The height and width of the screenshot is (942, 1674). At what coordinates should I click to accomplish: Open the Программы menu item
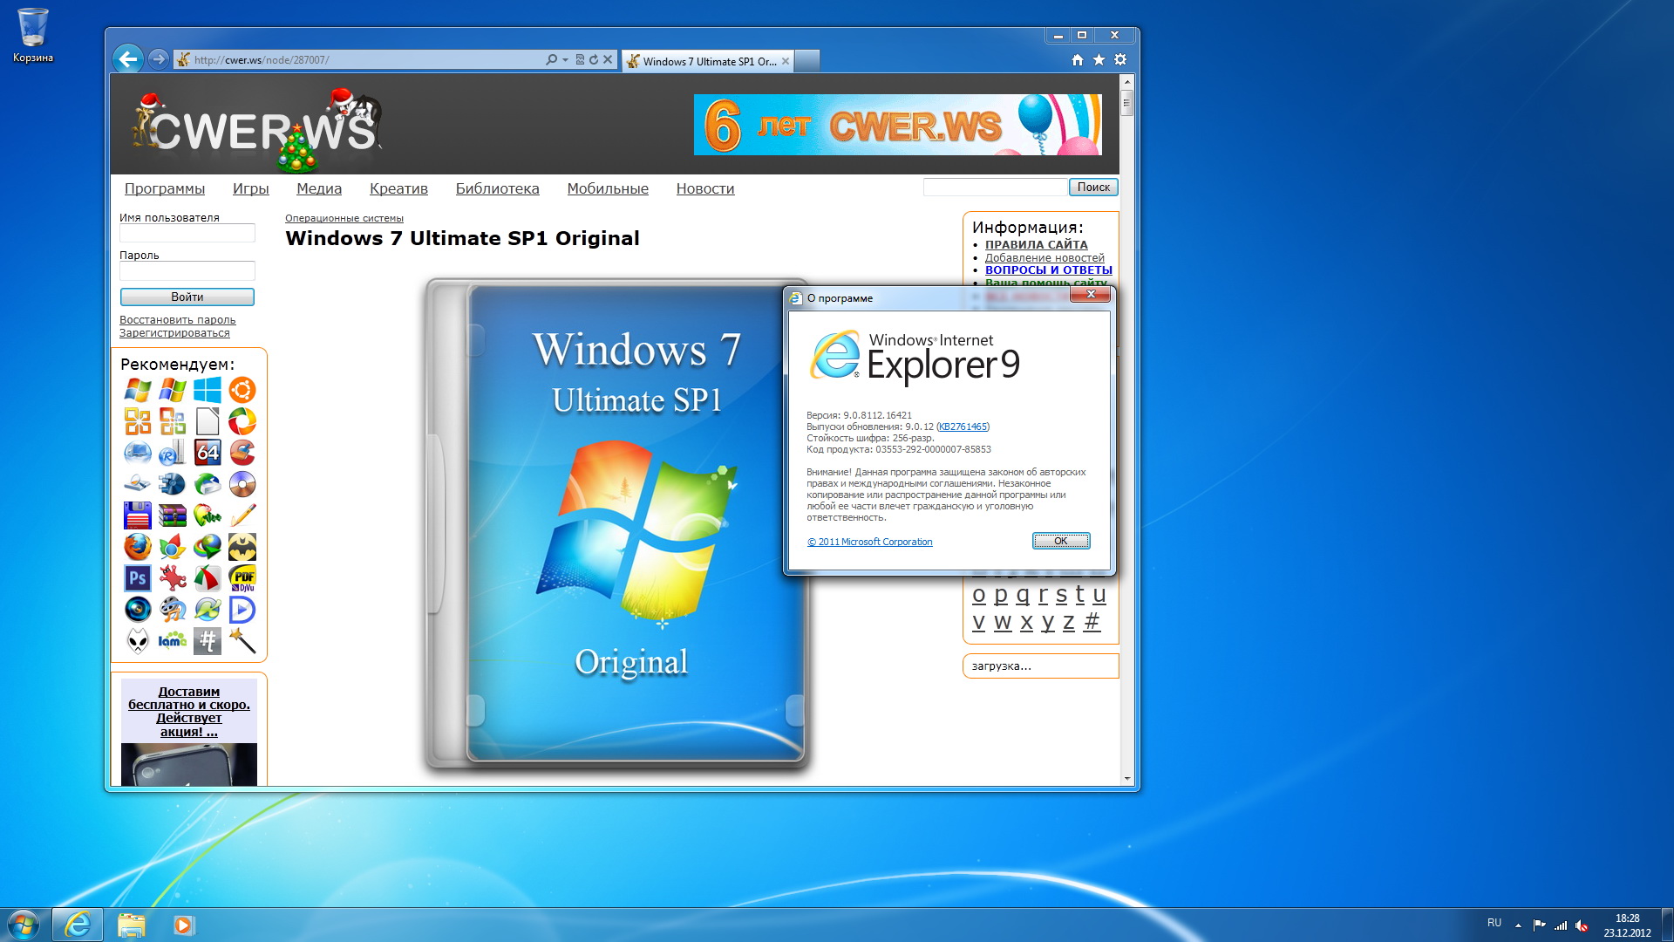[x=164, y=188]
